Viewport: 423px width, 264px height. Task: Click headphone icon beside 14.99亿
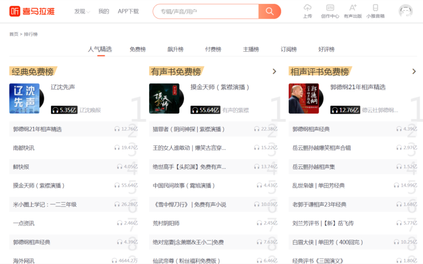pyautogui.click(x=396, y=186)
